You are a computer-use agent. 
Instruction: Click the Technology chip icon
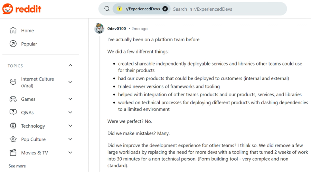click(x=13, y=126)
